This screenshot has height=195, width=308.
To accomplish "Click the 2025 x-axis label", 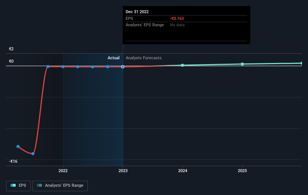I will click(242, 171).
